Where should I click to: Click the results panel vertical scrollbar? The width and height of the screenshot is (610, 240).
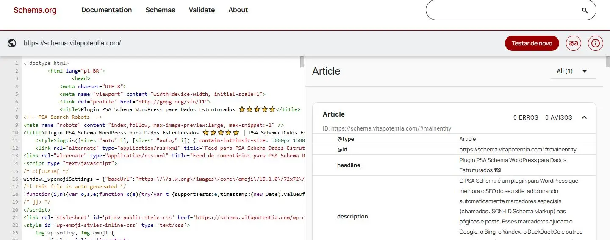(x=607, y=62)
